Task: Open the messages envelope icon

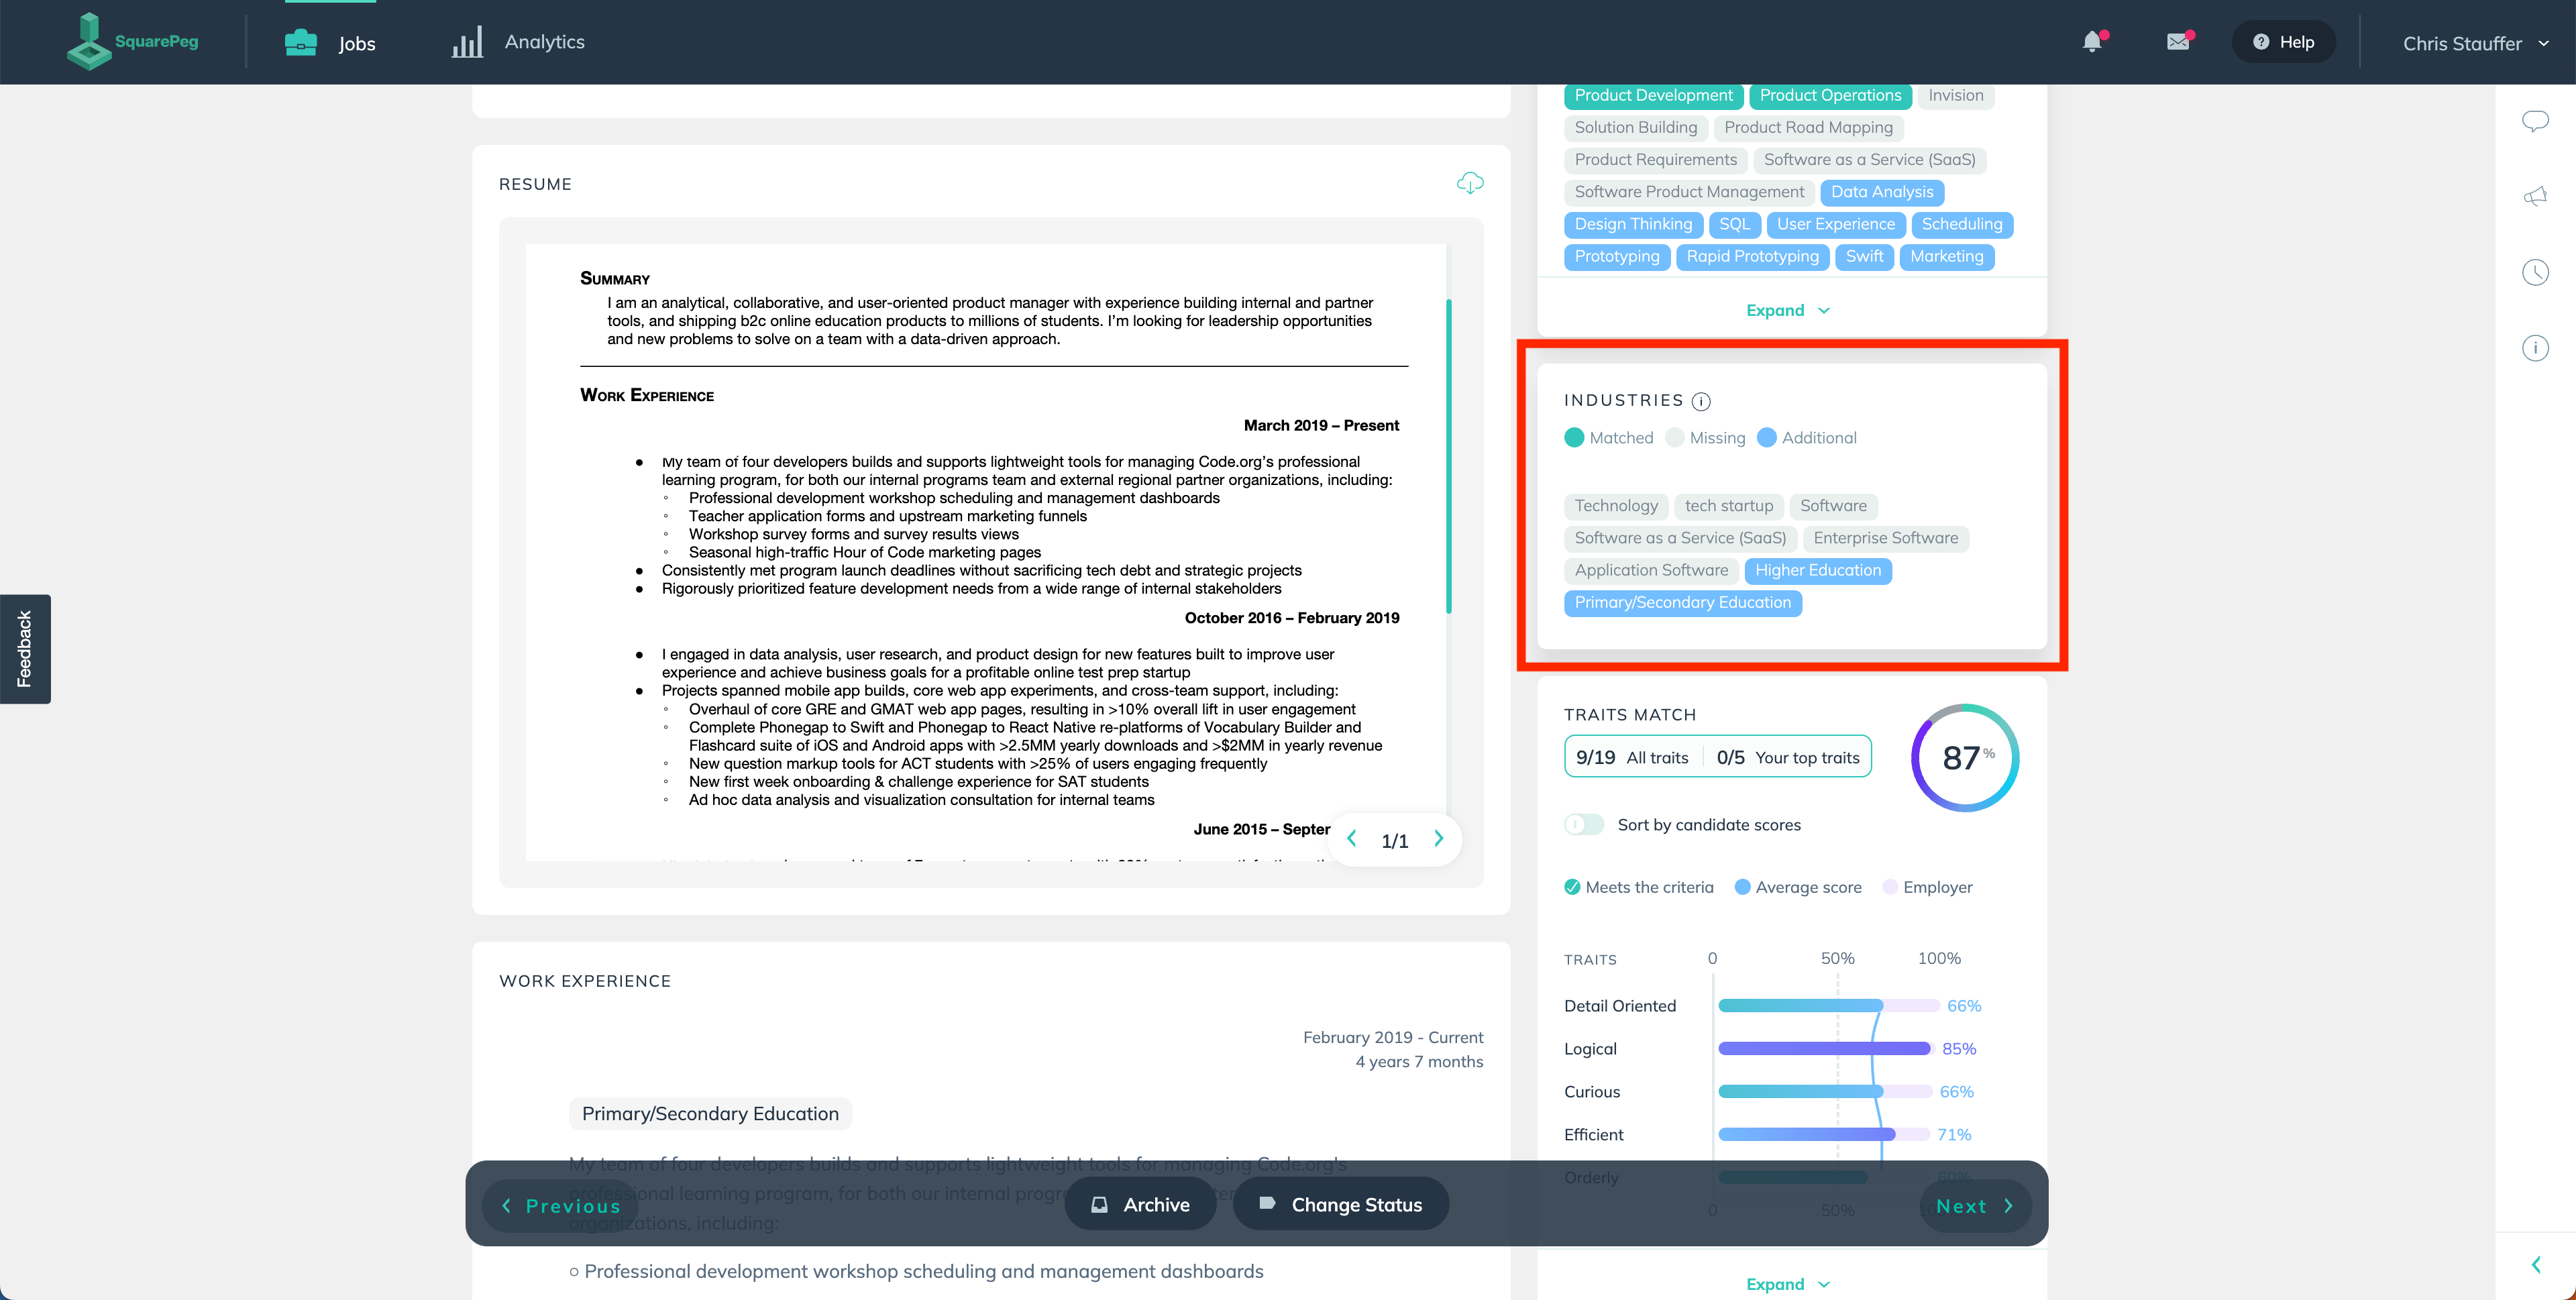Action: tap(2178, 41)
